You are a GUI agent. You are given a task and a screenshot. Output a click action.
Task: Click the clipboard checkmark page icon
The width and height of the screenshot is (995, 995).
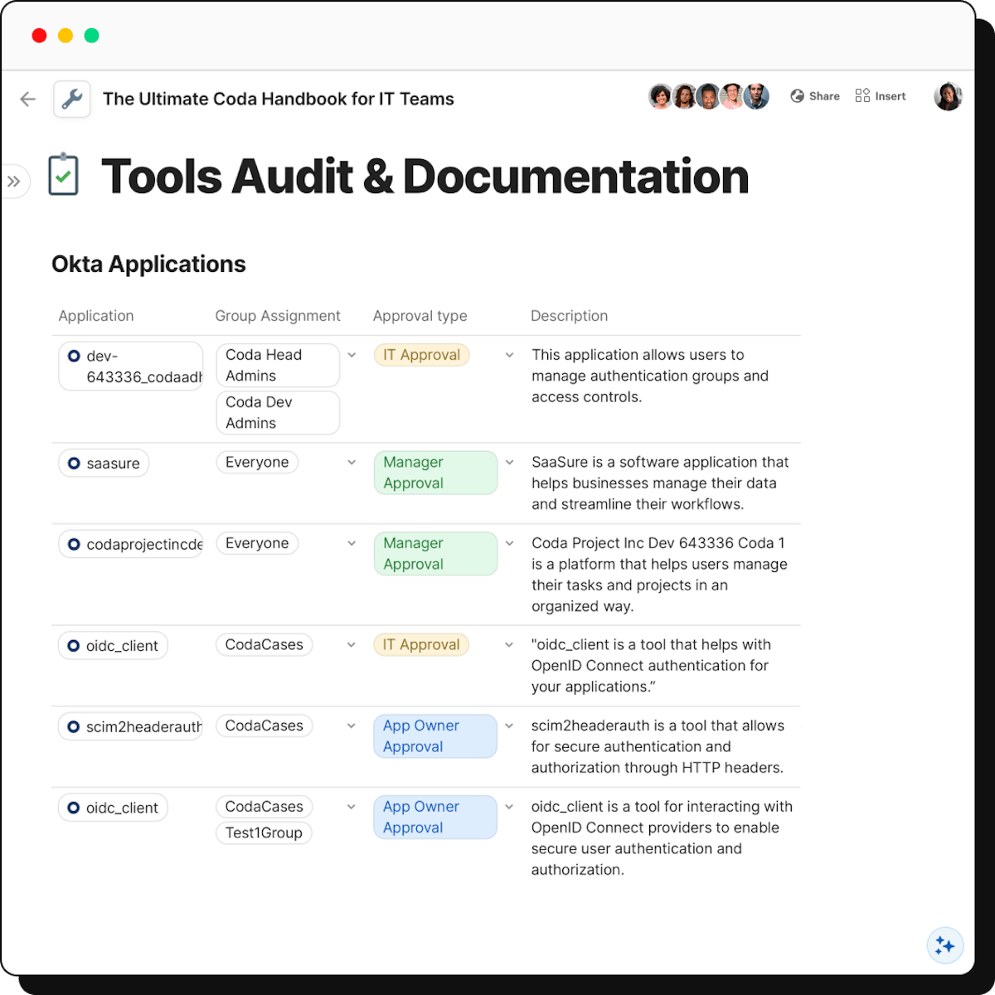[x=64, y=175]
